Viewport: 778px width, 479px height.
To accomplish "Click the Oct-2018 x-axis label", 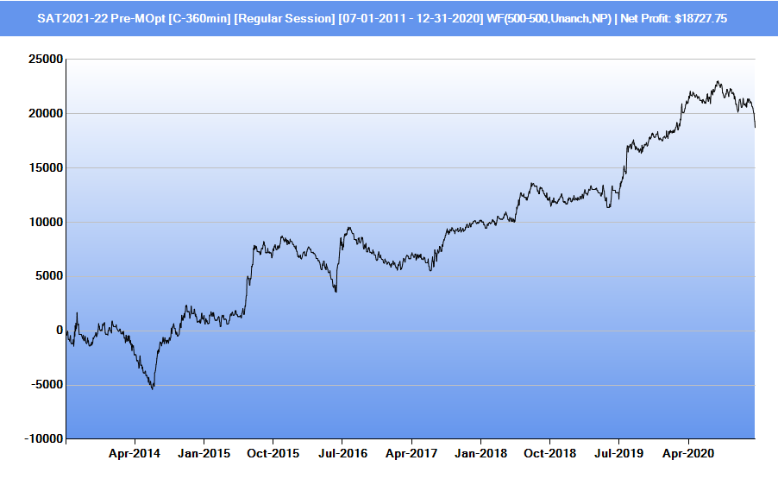I will [x=549, y=453].
